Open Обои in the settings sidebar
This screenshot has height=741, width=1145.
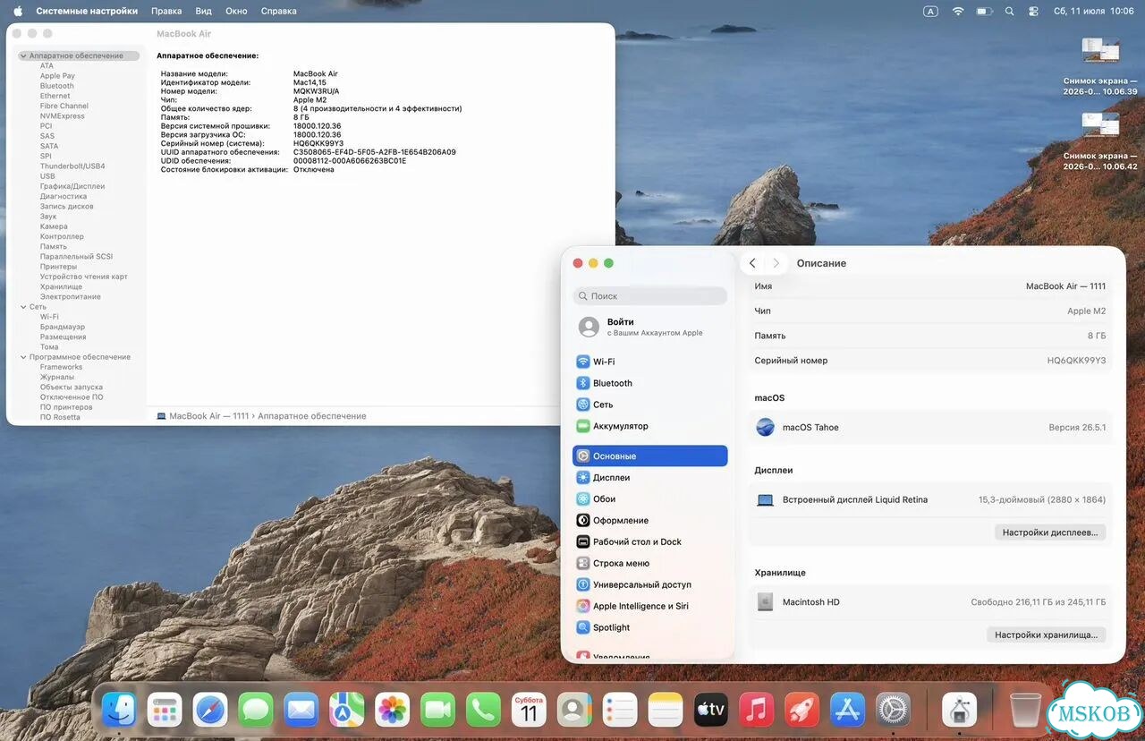click(x=650, y=498)
